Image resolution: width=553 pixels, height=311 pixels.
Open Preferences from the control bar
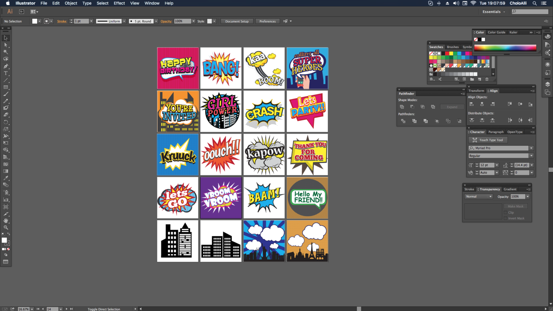coord(267,21)
